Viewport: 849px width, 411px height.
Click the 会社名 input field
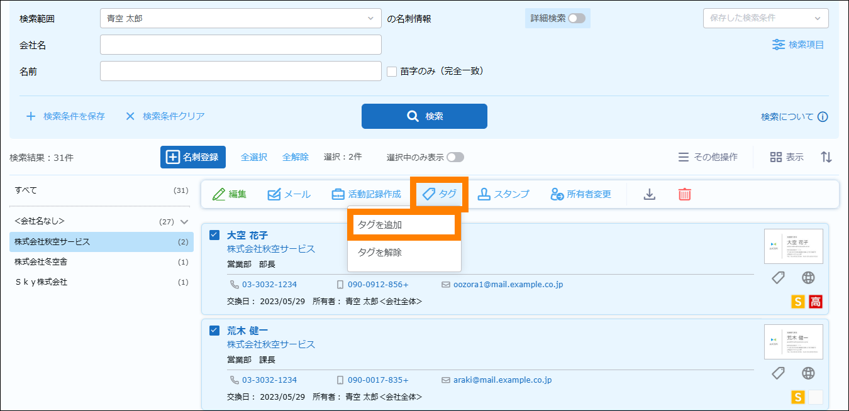[240, 45]
